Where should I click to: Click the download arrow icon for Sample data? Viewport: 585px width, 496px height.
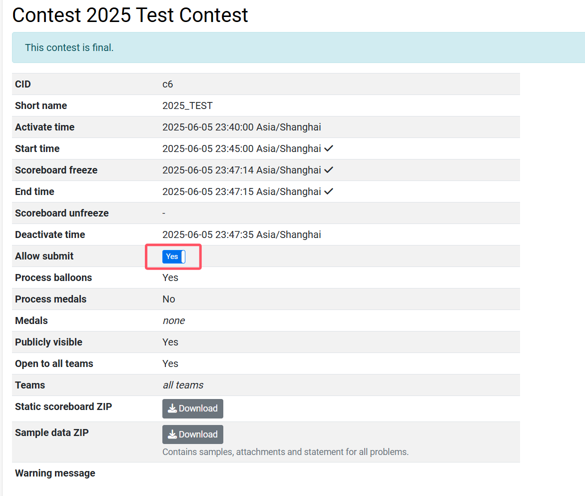click(x=172, y=434)
